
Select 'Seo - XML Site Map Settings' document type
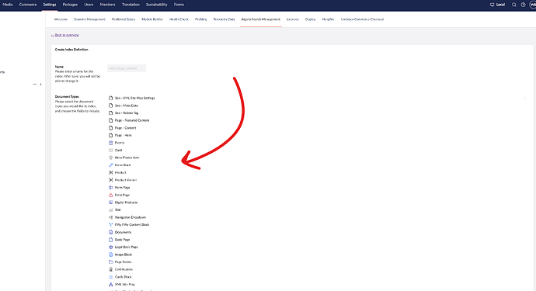point(134,98)
